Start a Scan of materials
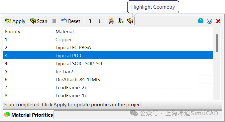 click(x=39, y=21)
